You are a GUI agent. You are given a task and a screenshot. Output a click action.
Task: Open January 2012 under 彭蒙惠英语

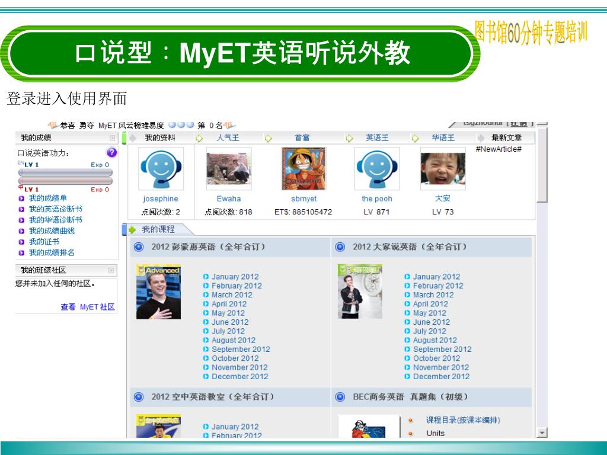pos(235,277)
